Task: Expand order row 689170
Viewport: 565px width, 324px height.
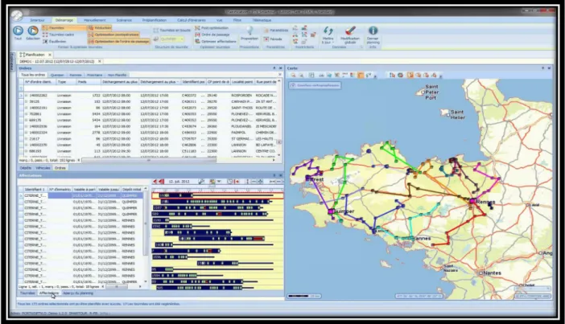Action: [x=27, y=121]
